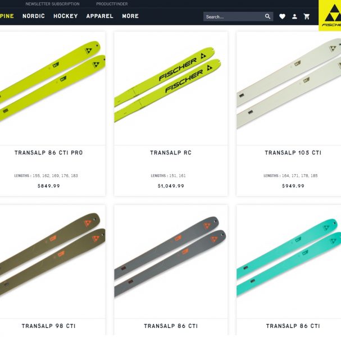Open the Nordic menu

click(34, 16)
